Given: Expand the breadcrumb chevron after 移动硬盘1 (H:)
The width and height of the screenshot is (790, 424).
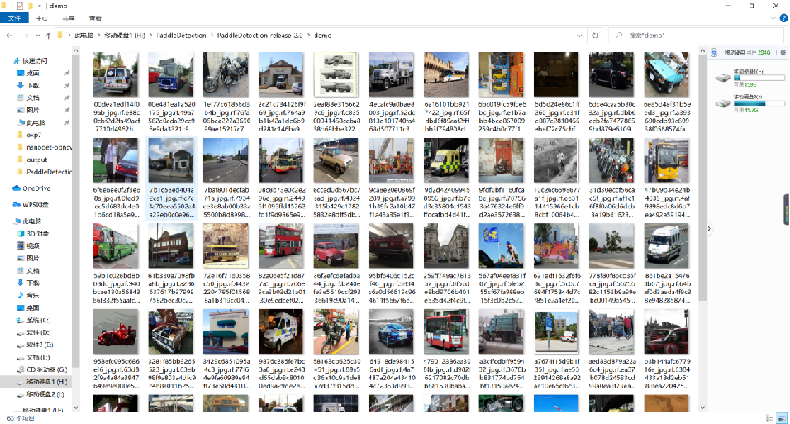Looking at the screenshot, I should pos(150,36).
